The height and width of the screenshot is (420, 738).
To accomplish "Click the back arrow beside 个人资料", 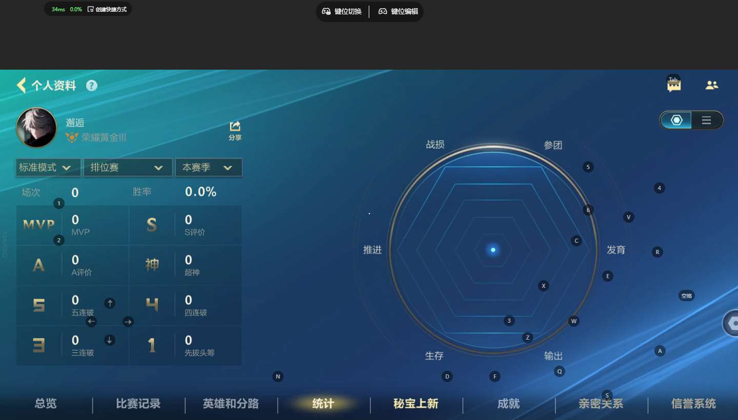I will click(x=21, y=85).
